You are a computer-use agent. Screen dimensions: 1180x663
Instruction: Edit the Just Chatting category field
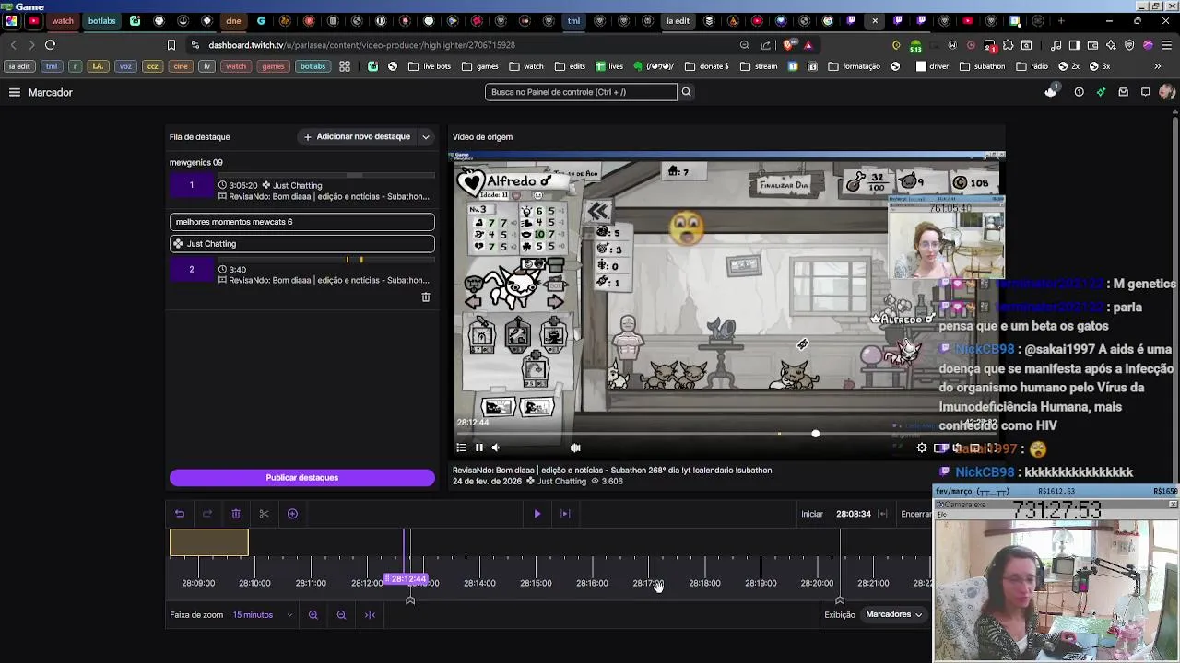tap(302, 244)
